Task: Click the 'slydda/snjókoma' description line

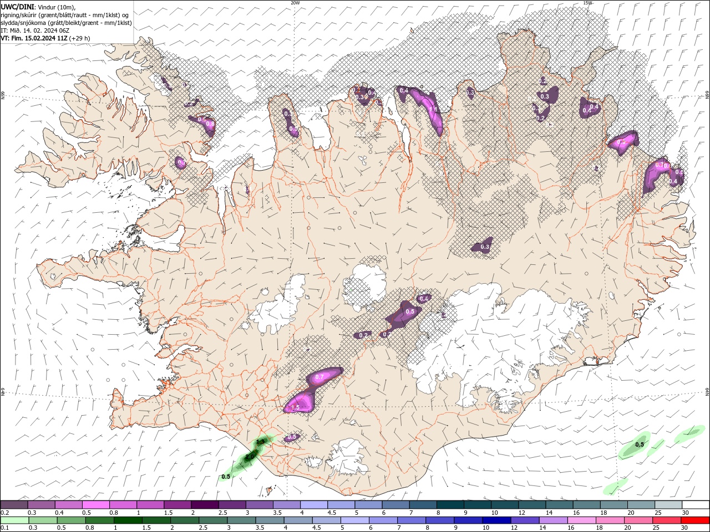Action: (x=67, y=23)
